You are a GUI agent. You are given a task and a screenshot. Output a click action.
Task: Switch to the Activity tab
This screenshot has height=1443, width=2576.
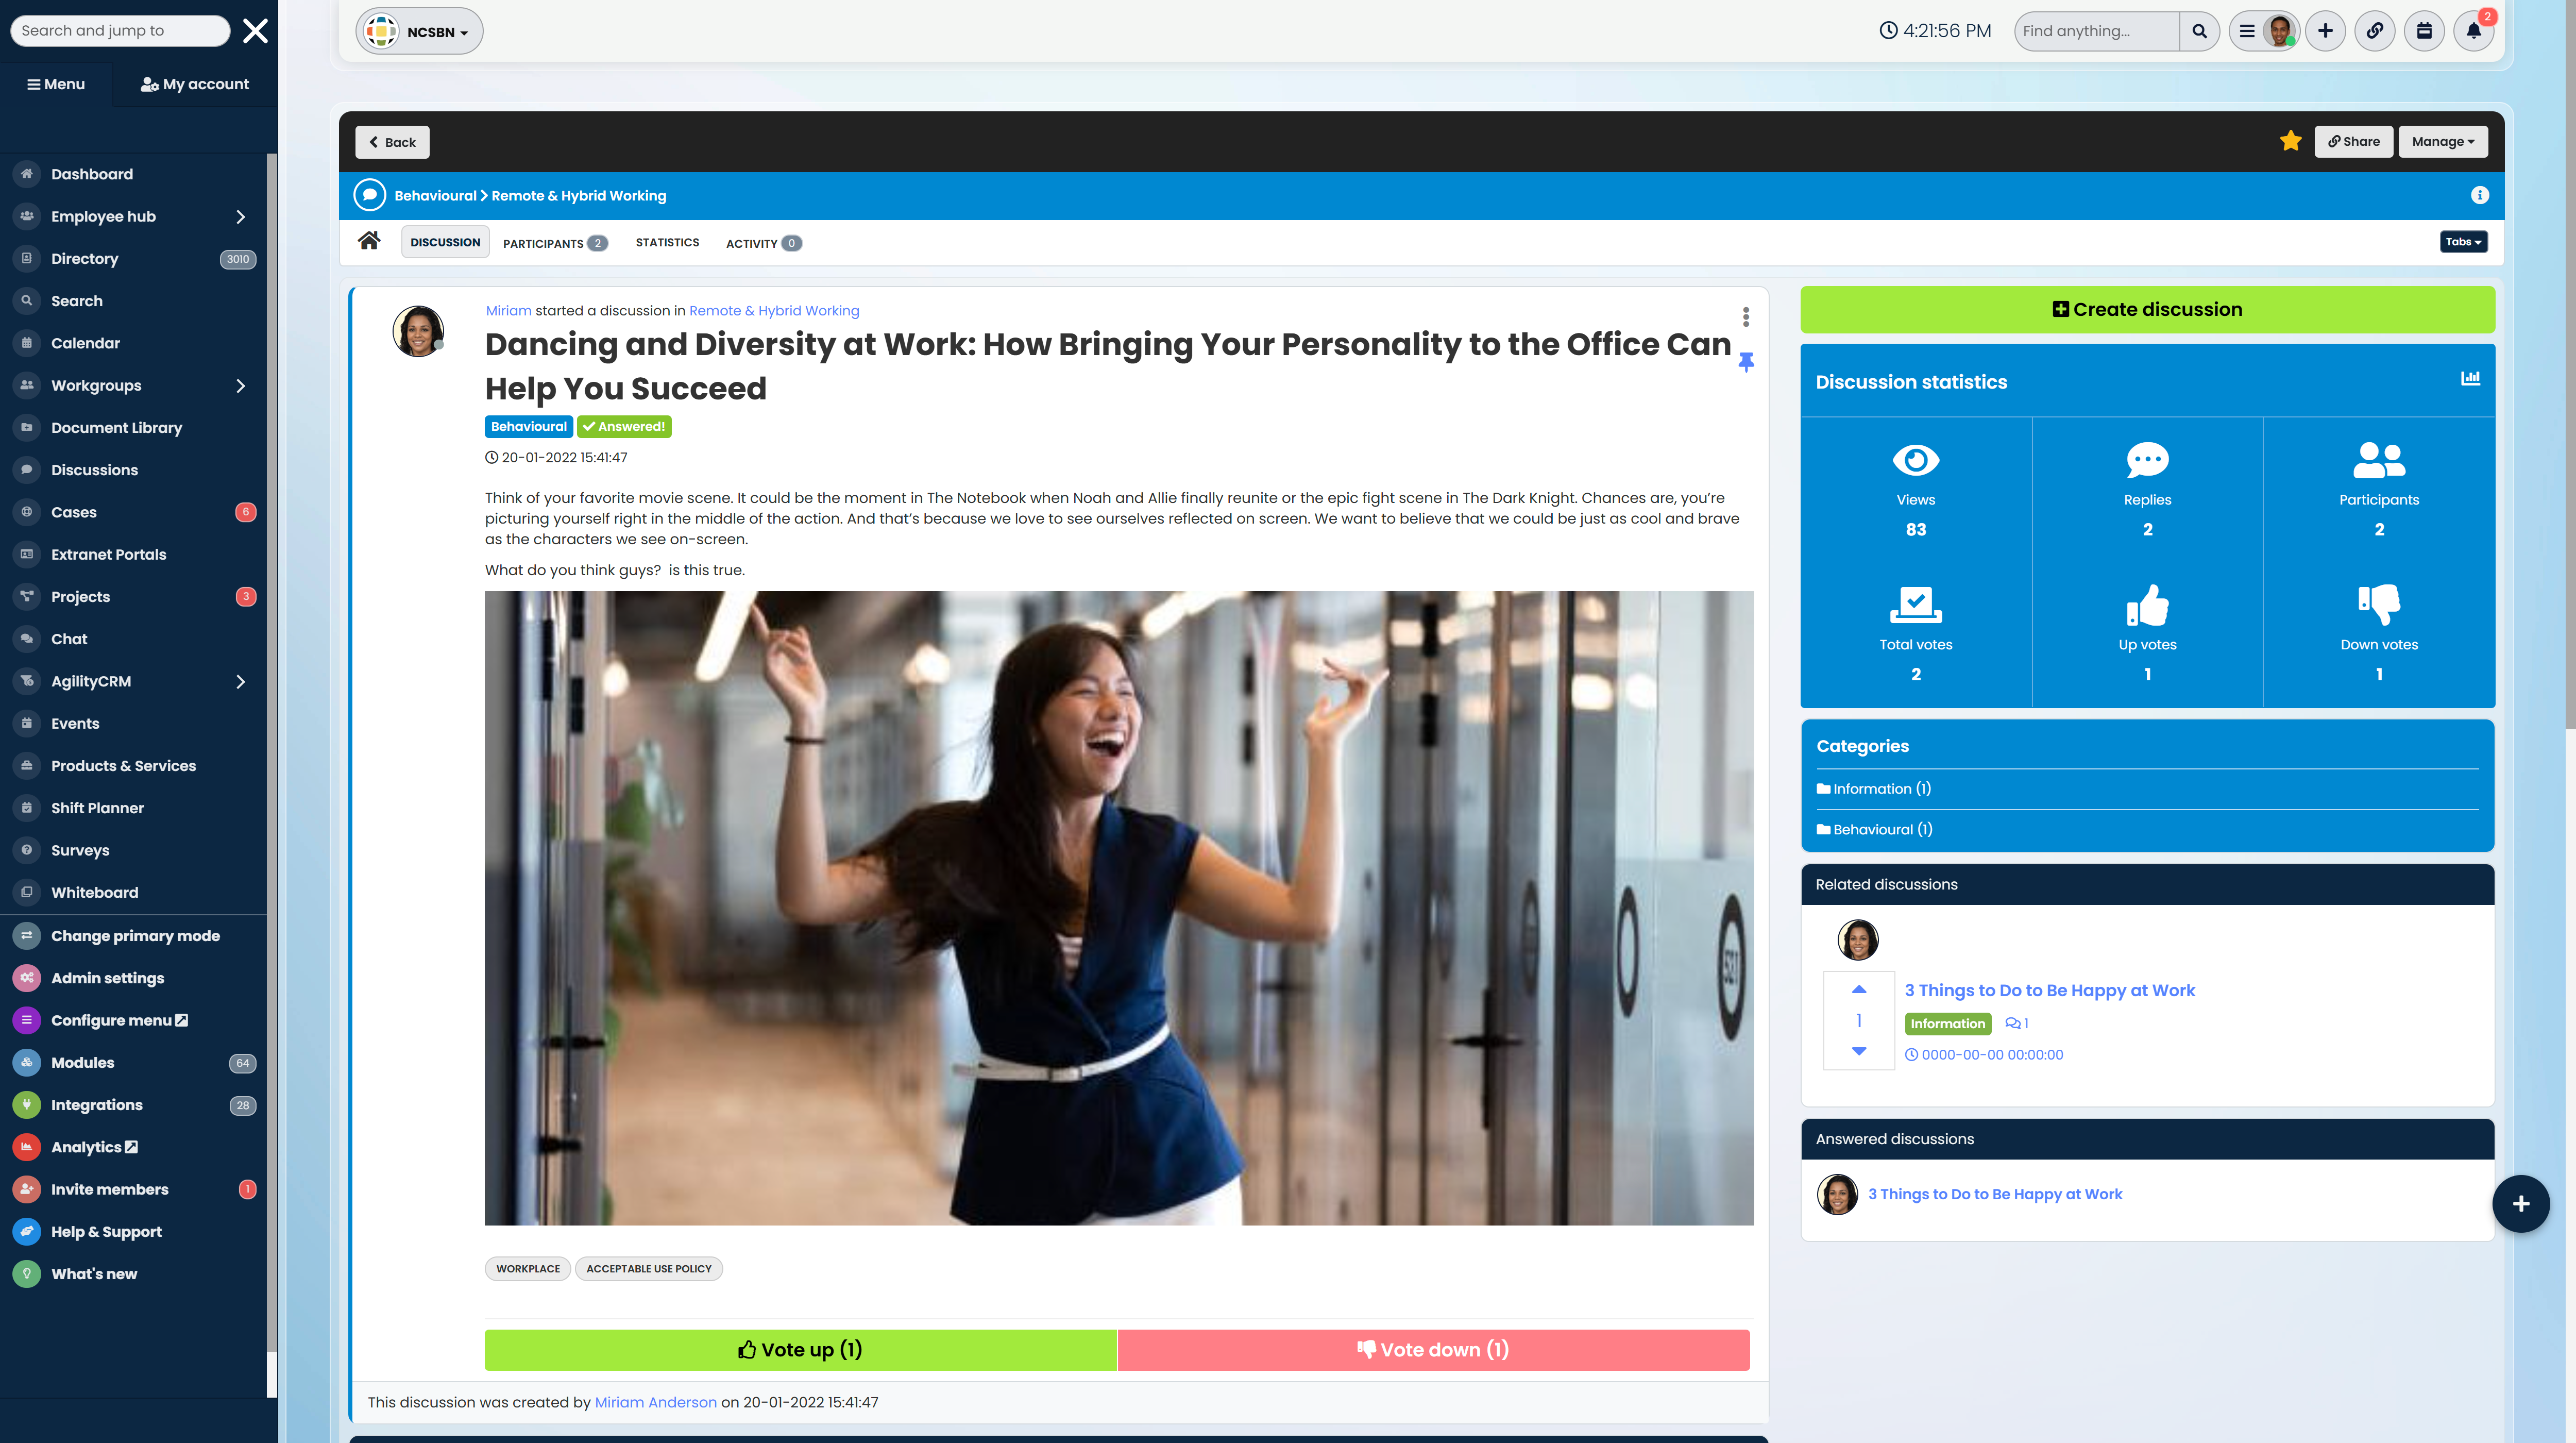tap(764, 243)
